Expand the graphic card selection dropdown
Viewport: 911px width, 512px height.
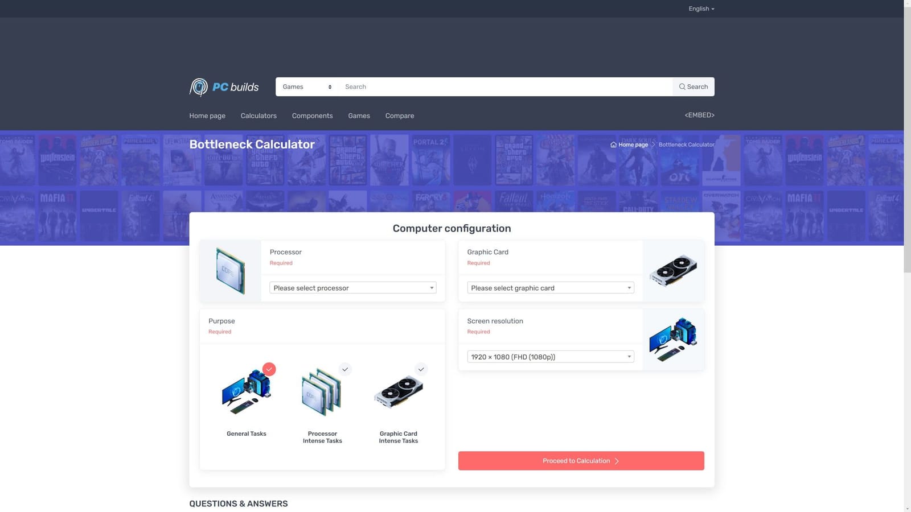click(550, 288)
